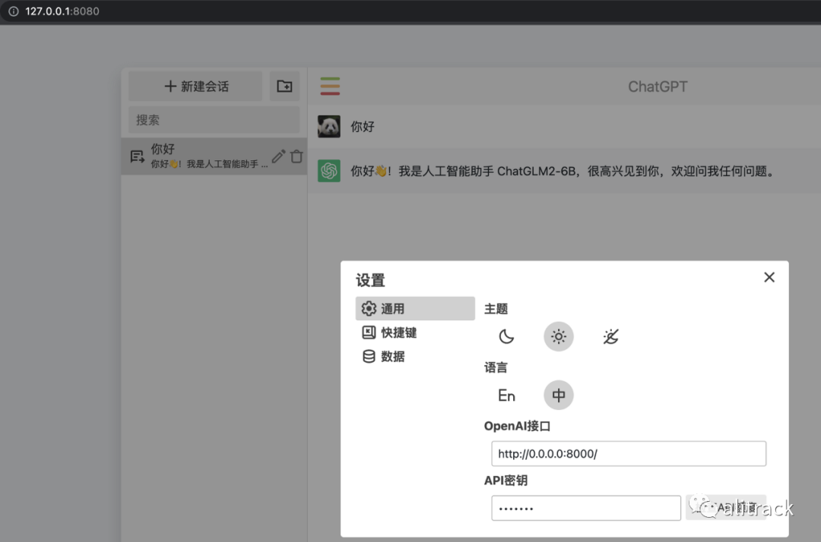
Task: Close the 设置 dialog
Action: pyautogui.click(x=769, y=277)
